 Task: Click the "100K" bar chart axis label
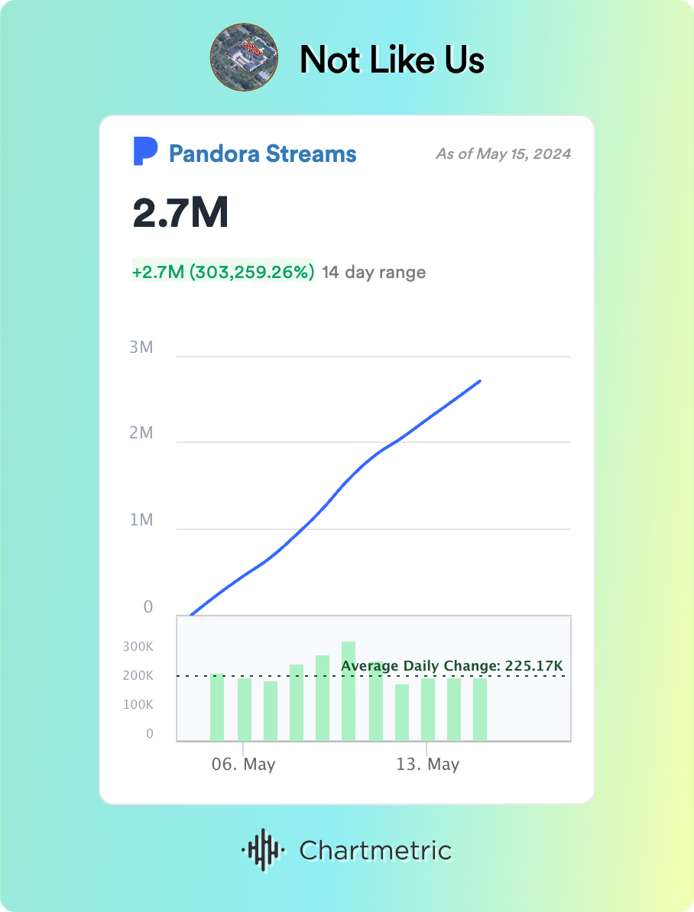pos(138,704)
